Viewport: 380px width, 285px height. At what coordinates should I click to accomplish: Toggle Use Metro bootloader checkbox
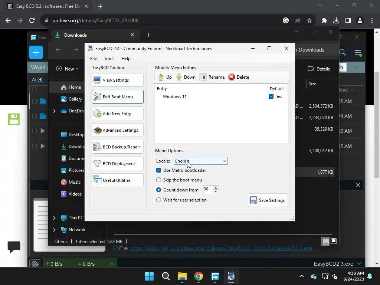point(158,170)
